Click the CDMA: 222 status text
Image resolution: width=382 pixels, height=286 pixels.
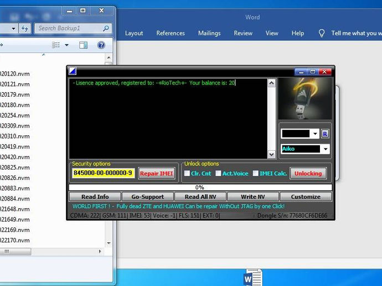[85, 215]
